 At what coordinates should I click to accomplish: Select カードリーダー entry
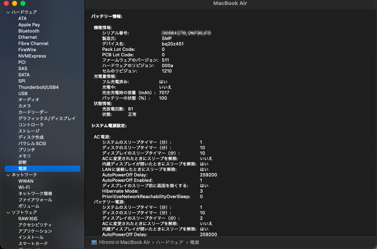33,112
